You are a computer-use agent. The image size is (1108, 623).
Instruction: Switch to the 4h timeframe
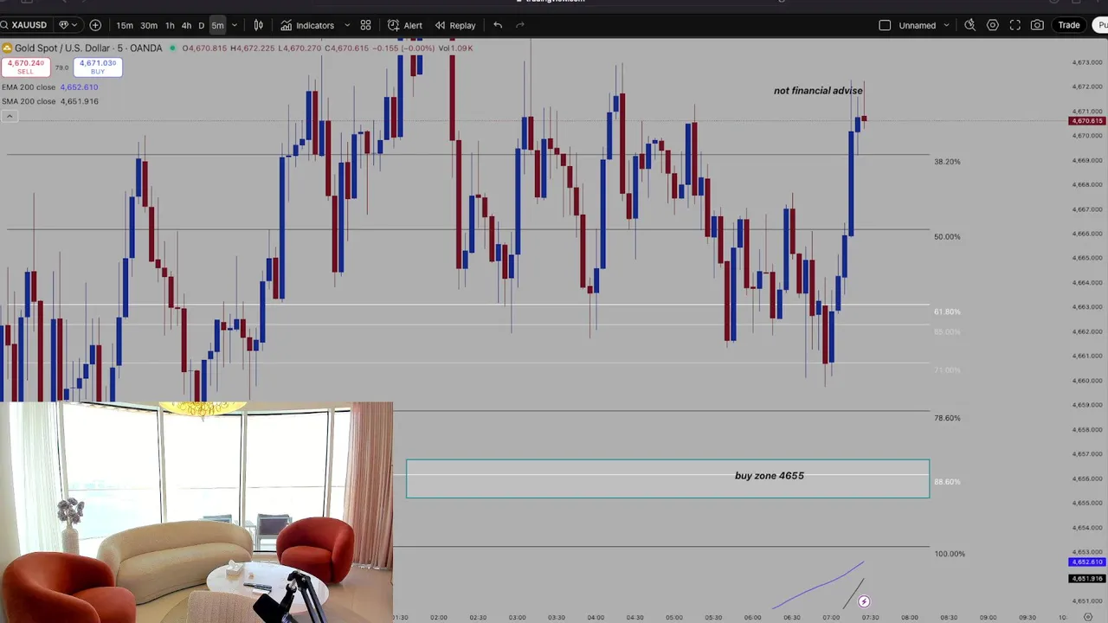(x=186, y=25)
